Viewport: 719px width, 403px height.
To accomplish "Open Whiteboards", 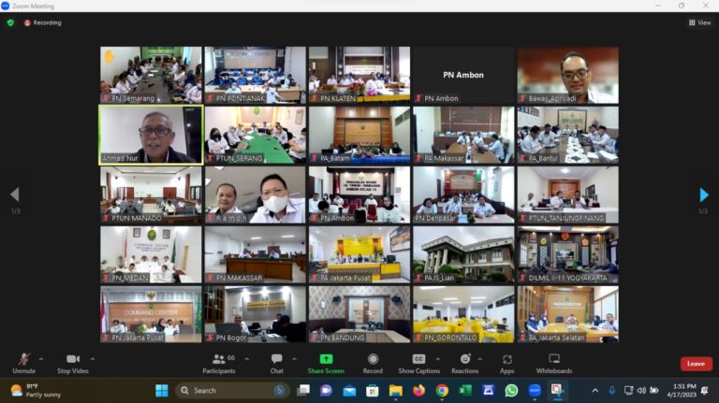I will [554, 359].
